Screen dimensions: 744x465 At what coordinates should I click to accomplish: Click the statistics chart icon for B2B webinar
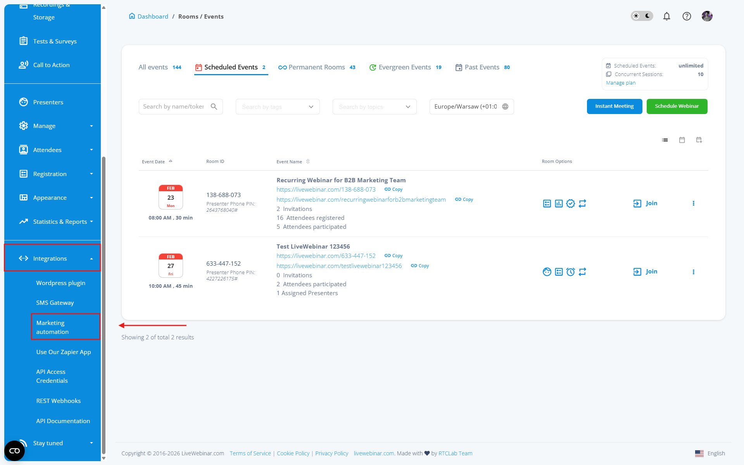559,204
